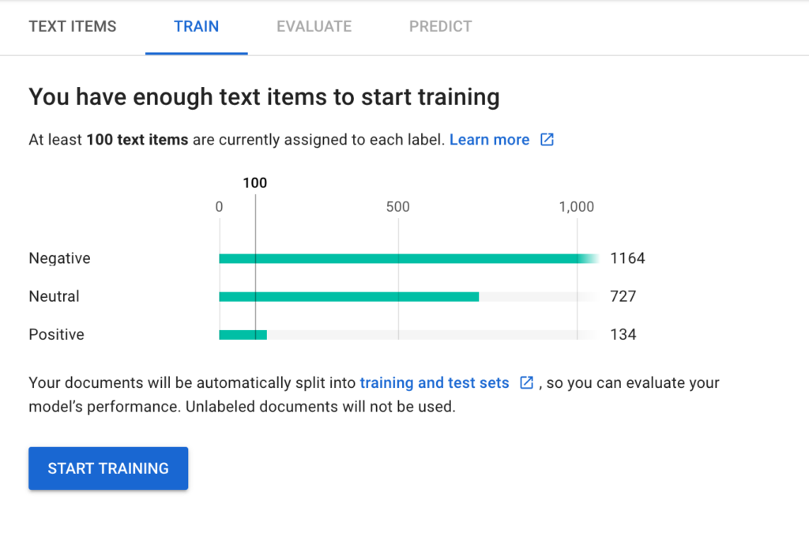Select the Negative label text
The height and width of the screenshot is (553, 809).
point(59,258)
